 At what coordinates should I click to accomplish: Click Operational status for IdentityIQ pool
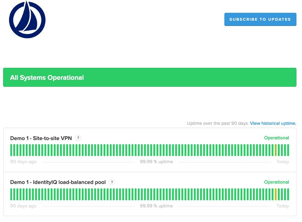[x=276, y=182]
